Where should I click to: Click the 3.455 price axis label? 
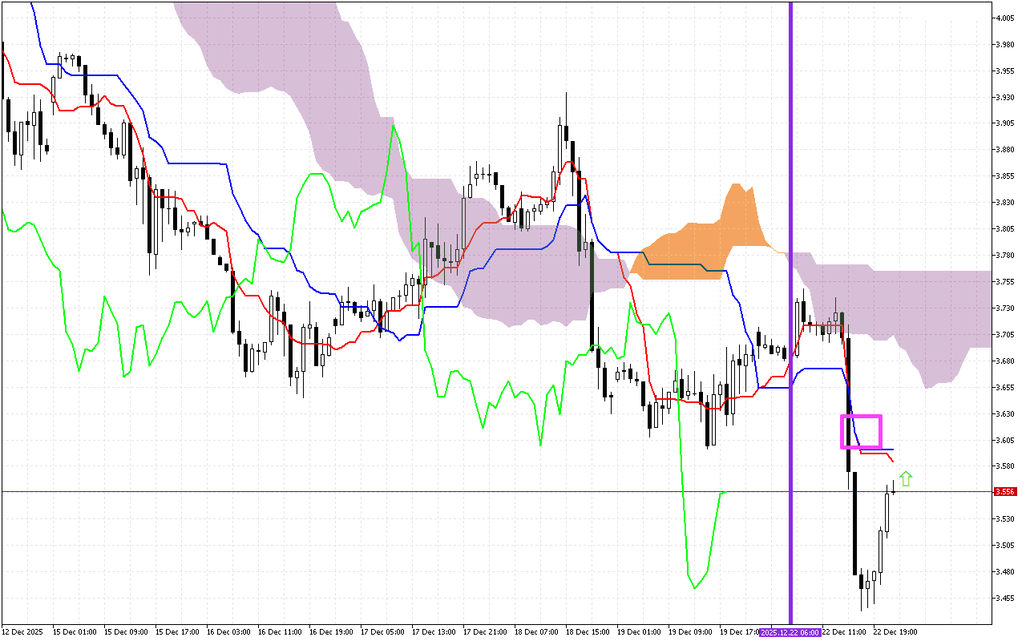[1004, 598]
